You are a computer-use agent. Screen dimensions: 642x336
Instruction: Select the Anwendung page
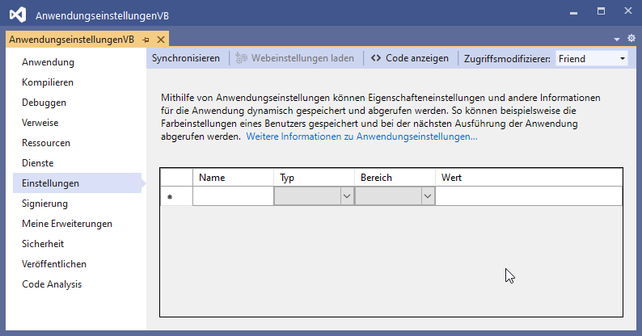(48, 62)
